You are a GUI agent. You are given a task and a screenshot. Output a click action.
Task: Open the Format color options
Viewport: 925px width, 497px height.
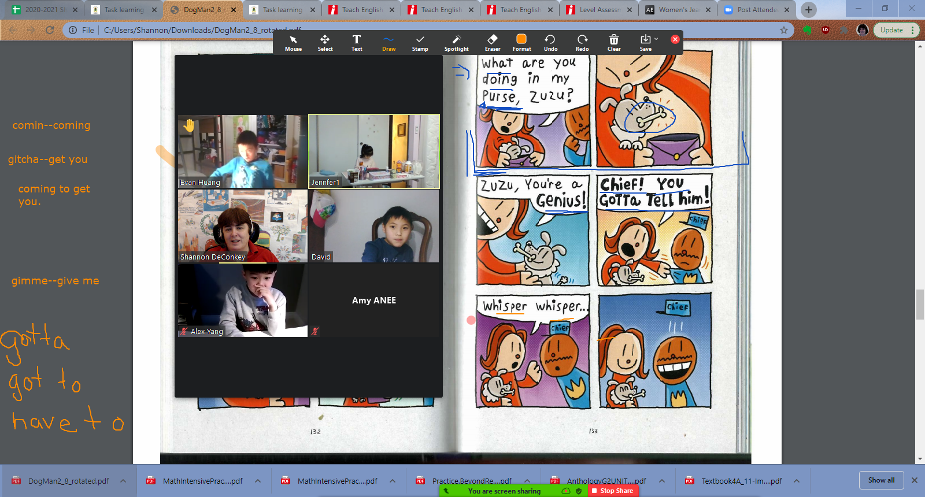[x=521, y=43]
